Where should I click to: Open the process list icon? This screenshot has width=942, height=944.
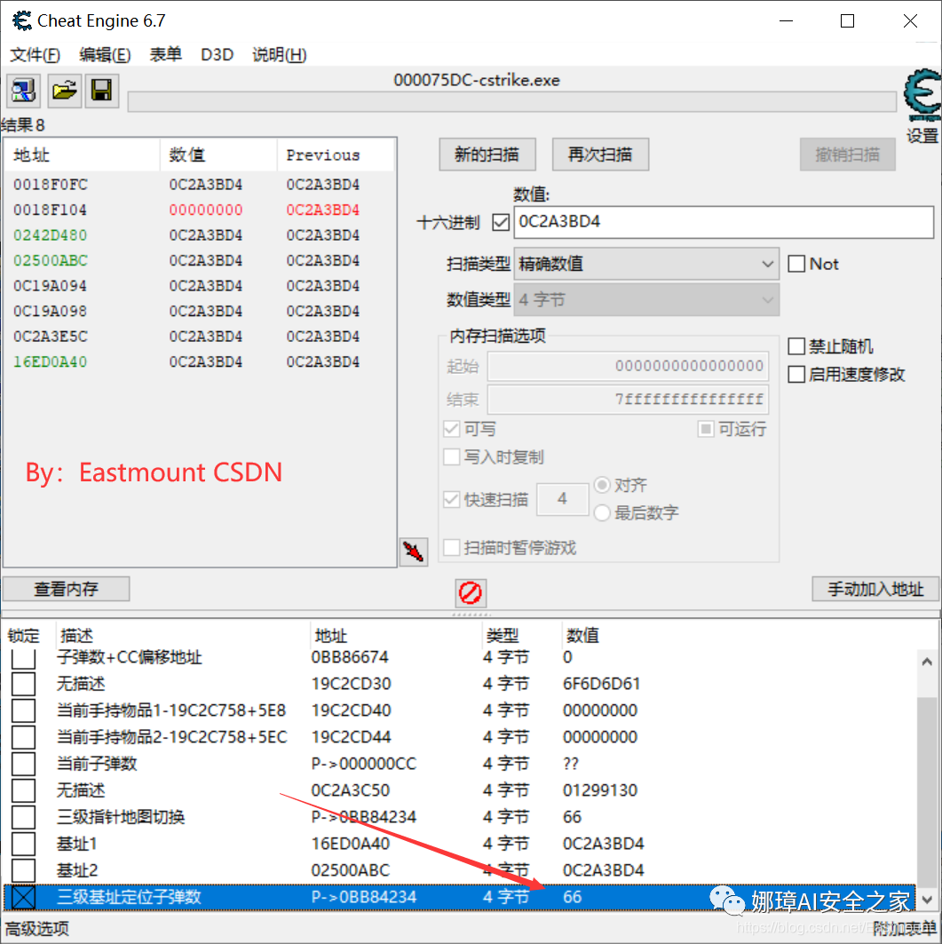(x=23, y=91)
